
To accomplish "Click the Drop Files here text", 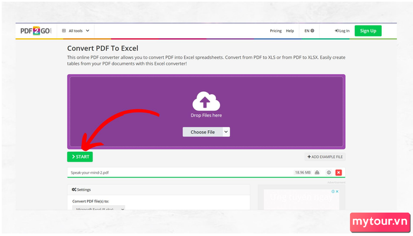I will coord(206,115).
